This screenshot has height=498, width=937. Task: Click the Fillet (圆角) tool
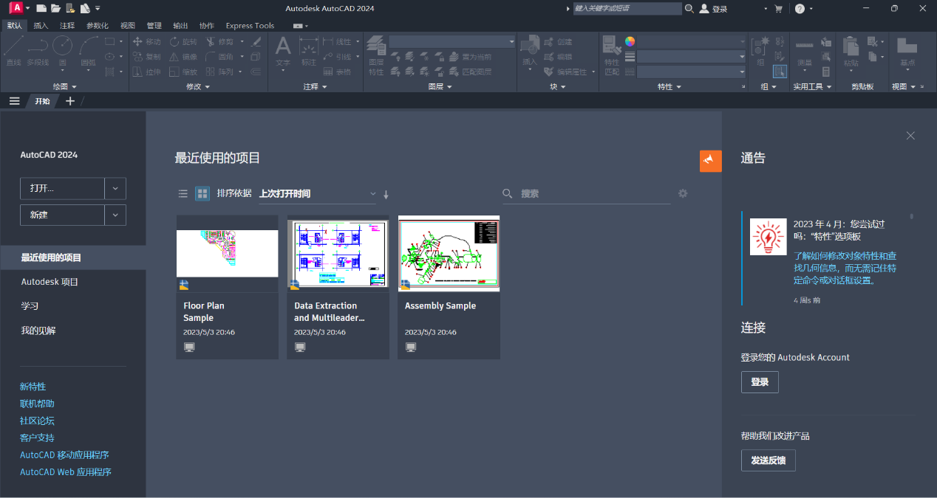pyautogui.click(x=219, y=57)
